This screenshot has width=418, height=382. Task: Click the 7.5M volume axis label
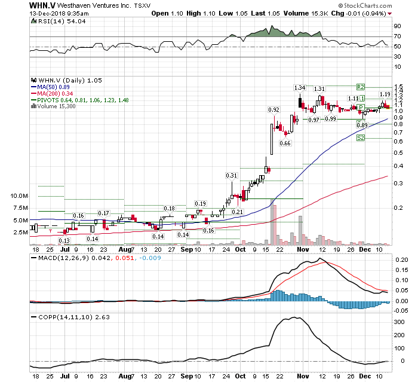tap(20, 208)
